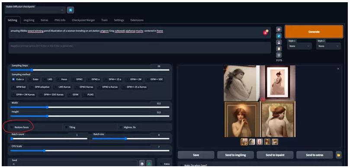Viewport: 350px width, 168px height.
Task: Click the orange Generate button
Action: 314,32
